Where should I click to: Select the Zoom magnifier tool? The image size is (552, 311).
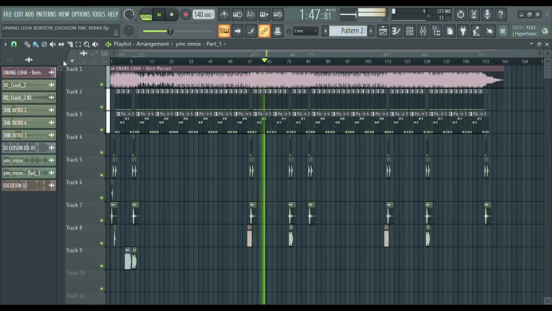(87, 44)
